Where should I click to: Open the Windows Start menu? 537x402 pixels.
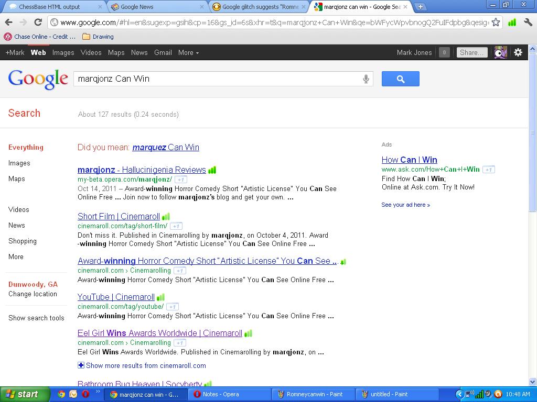click(x=24, y=394)
